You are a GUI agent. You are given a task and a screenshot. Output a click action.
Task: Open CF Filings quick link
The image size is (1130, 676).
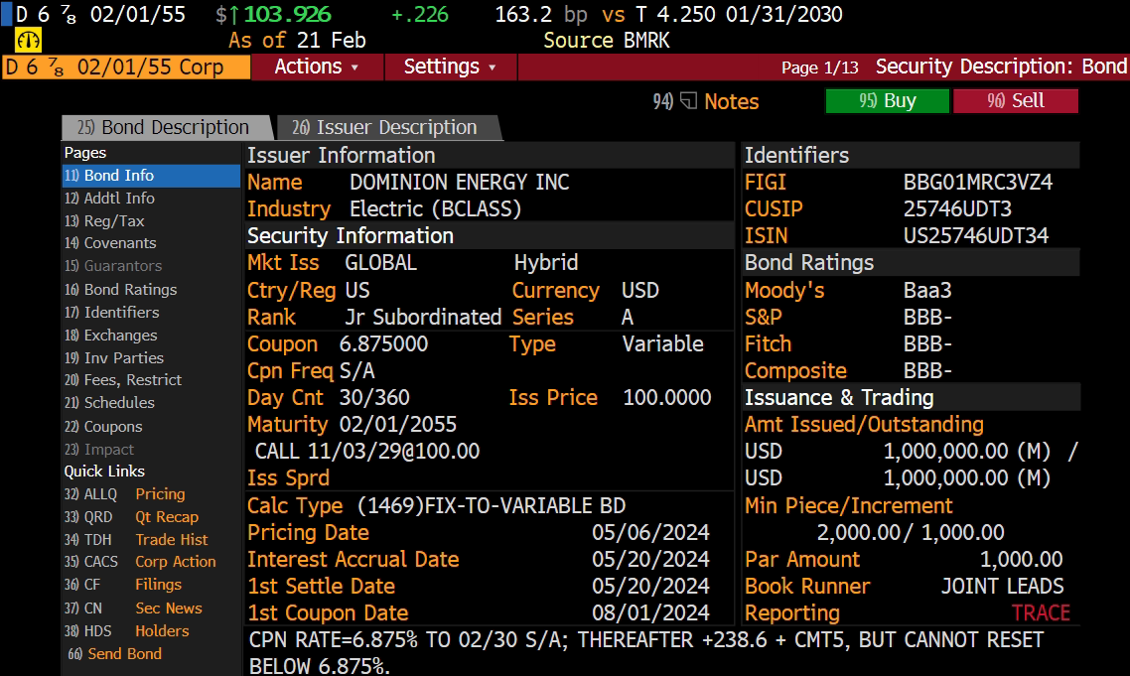[122, 585]
